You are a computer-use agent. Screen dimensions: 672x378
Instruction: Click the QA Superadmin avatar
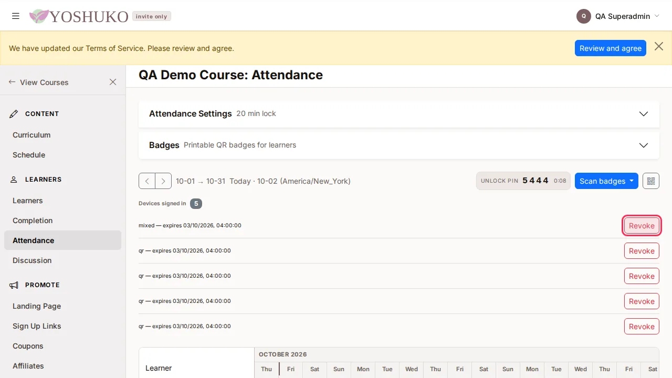[584, 16]
